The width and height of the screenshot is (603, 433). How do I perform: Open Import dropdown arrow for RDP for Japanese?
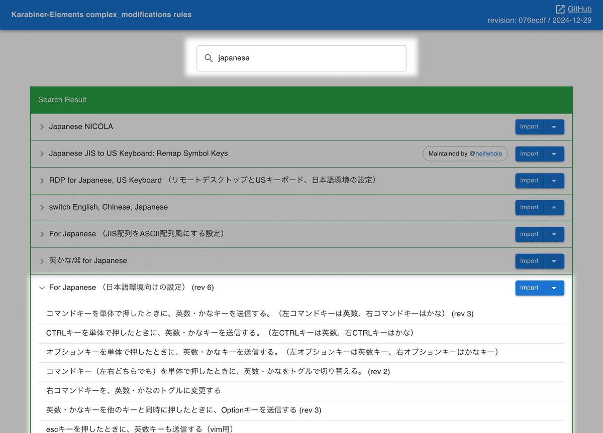(x=554, y=181)
